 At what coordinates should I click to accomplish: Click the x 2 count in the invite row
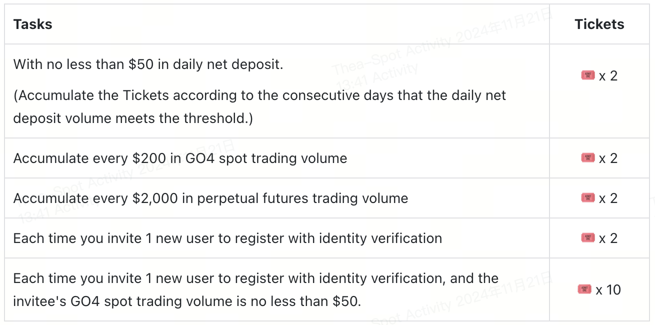tap(608, 238)
